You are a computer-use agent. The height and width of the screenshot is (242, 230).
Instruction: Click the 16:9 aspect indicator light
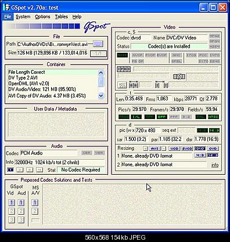[x=214, y=131]
